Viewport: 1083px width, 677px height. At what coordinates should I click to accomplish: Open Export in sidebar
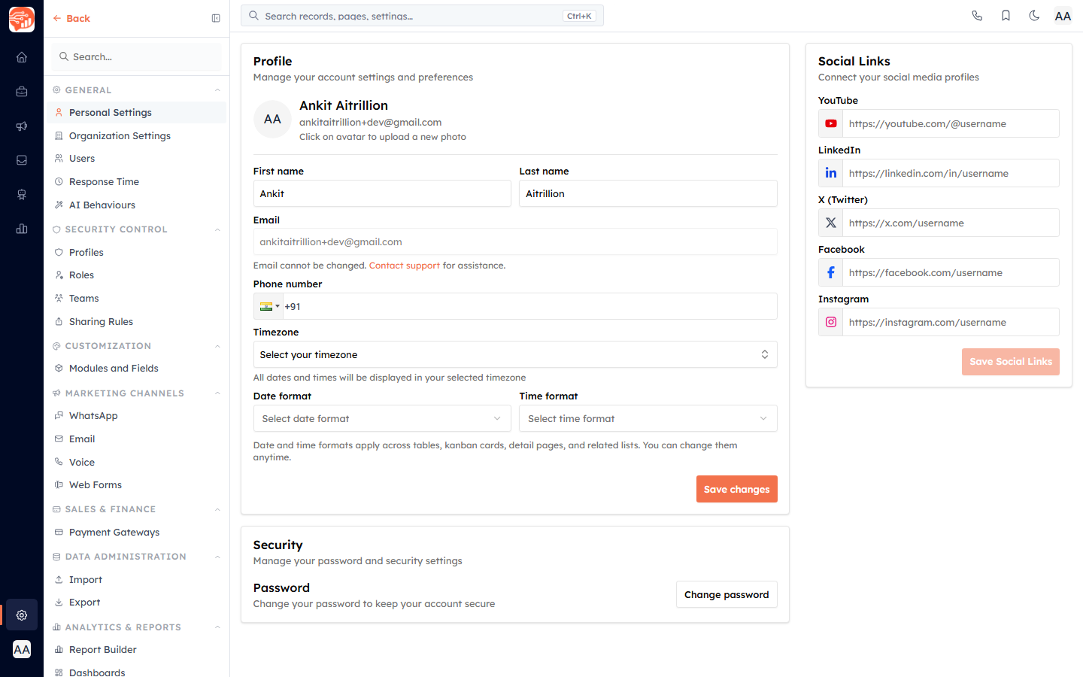coord(136,603)
